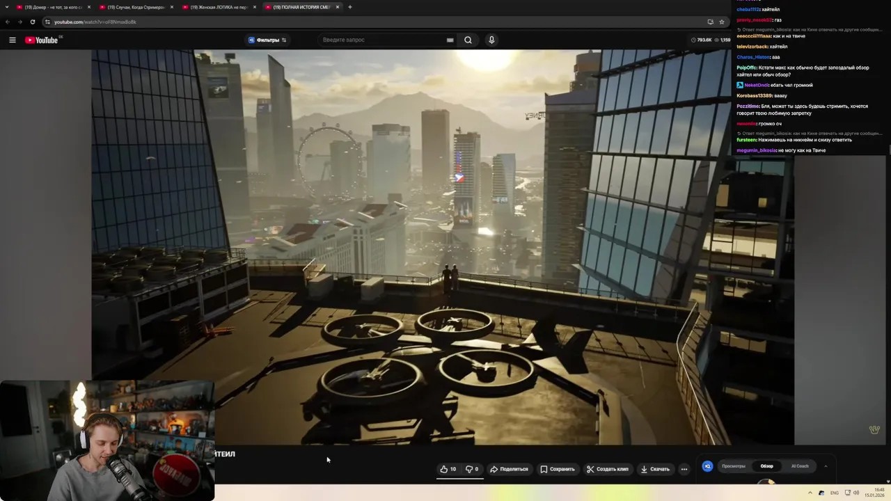Open a new browser tab
891x501 pixels.
click(x=350, y=7)
